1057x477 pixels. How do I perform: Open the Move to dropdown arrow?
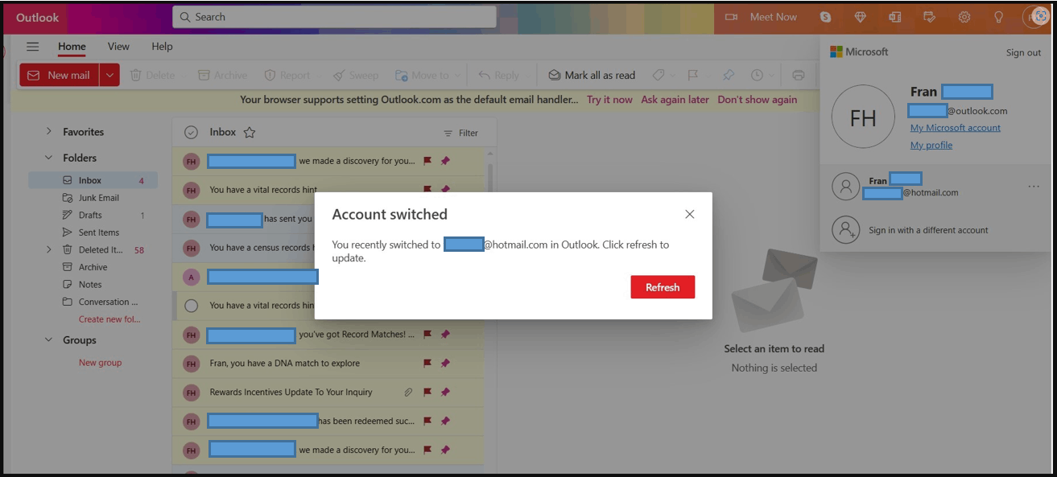tap(457, 76)
